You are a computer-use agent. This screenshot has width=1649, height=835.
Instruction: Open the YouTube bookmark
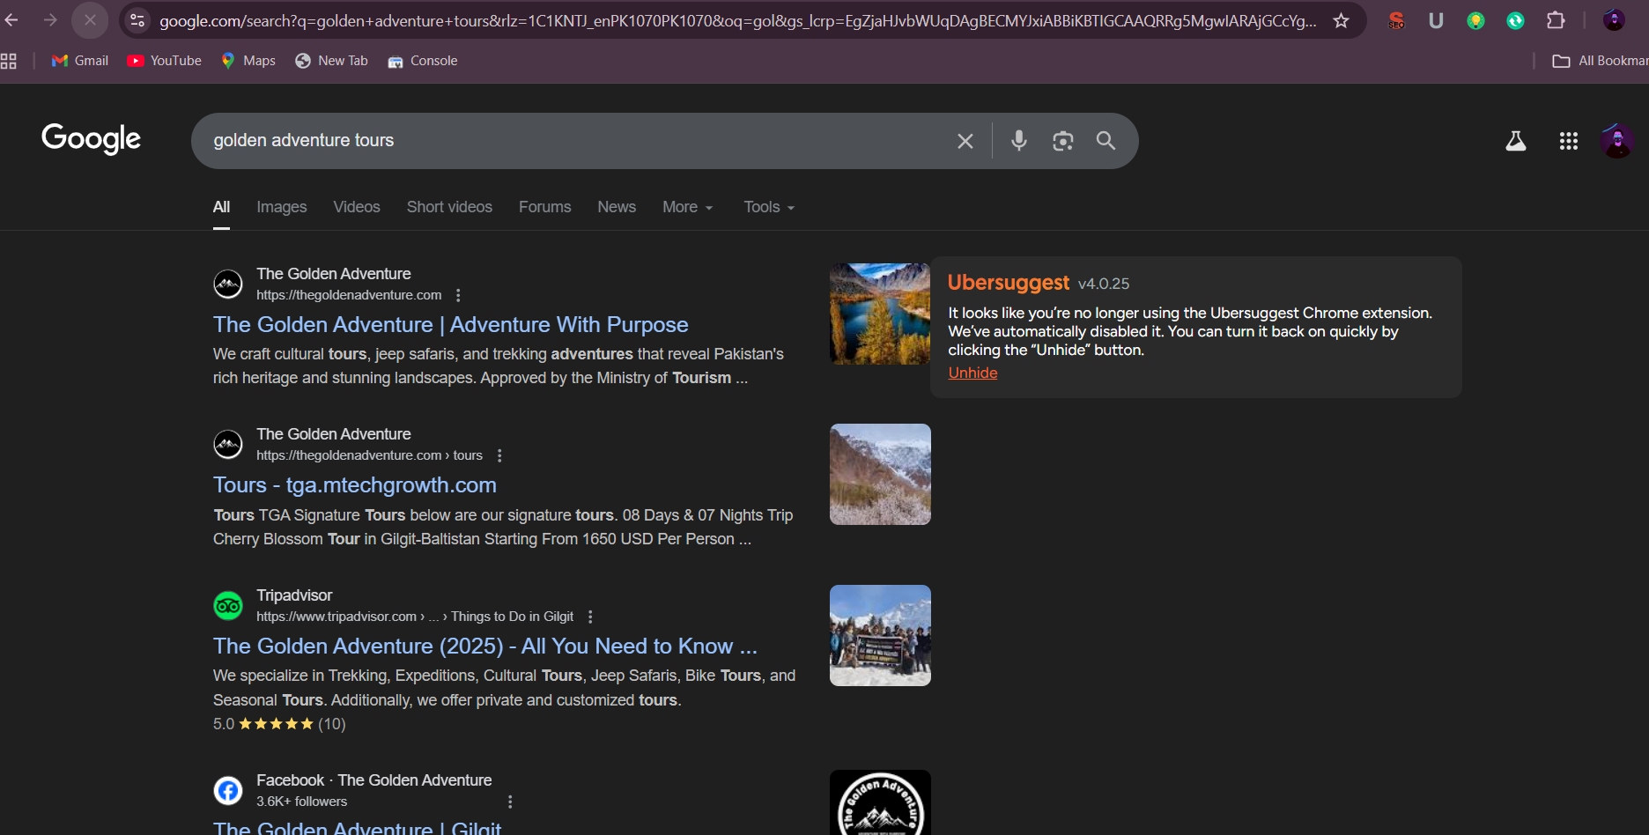(165, 61)
